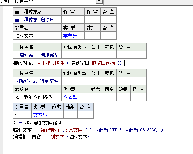Toggle 易包 cell for _拖放对象1_得到文件 subroutine
The height and width of the screenshot is (154, 193).
[x=110, y=81]
